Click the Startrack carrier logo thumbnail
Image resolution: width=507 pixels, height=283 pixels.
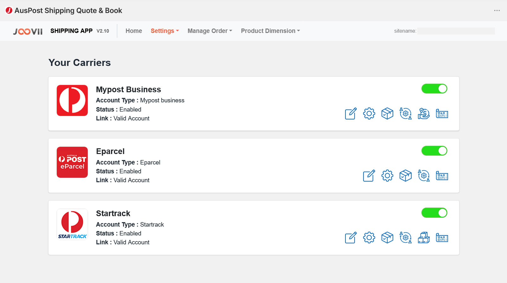click(x=72, y=224)
